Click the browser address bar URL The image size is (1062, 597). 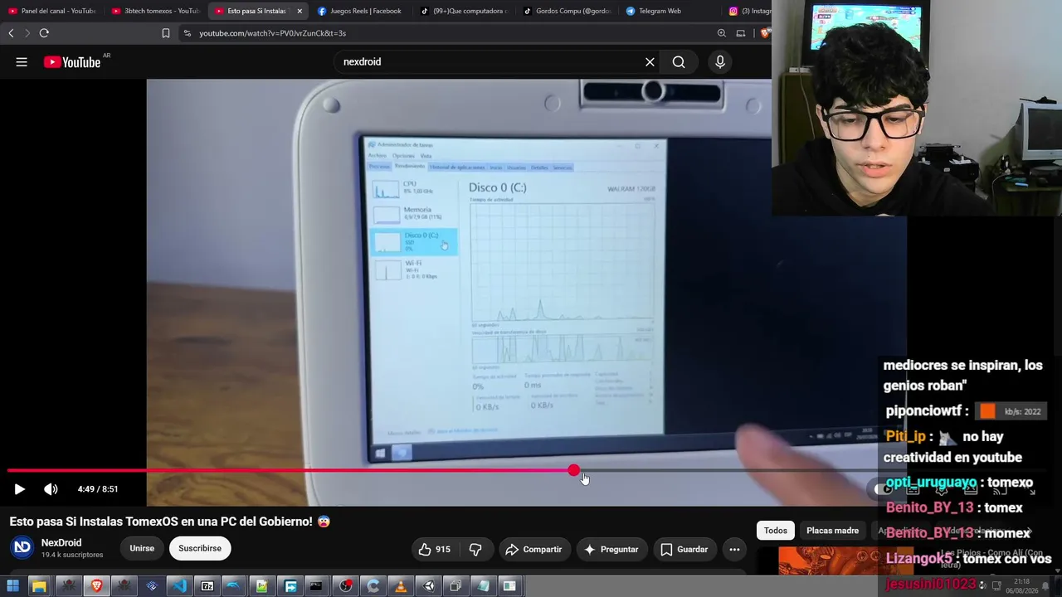[272, 33]
